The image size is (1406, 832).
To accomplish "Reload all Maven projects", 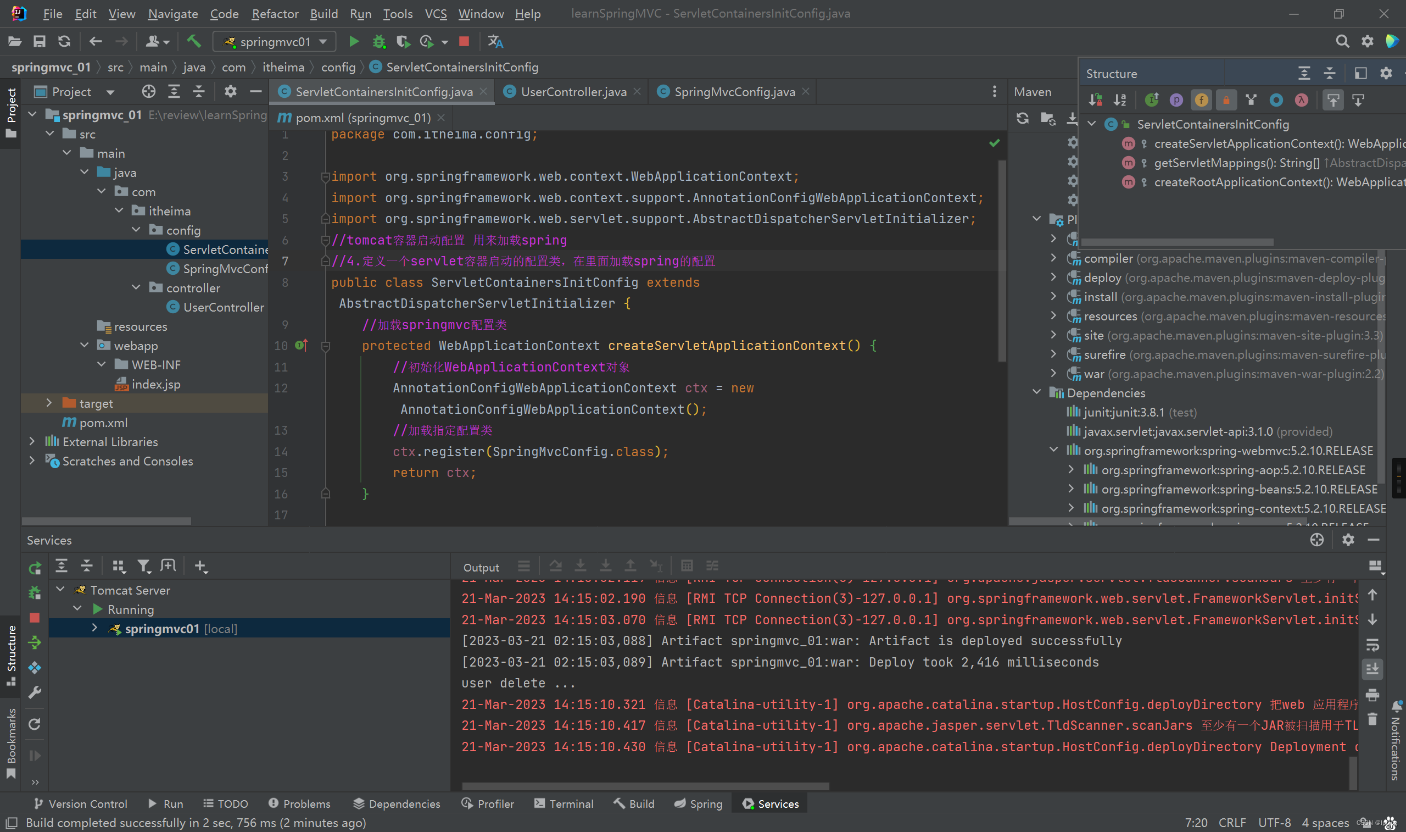I will point(1022,118).
